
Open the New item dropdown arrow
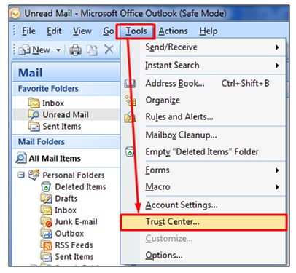[x=58, y=50]
